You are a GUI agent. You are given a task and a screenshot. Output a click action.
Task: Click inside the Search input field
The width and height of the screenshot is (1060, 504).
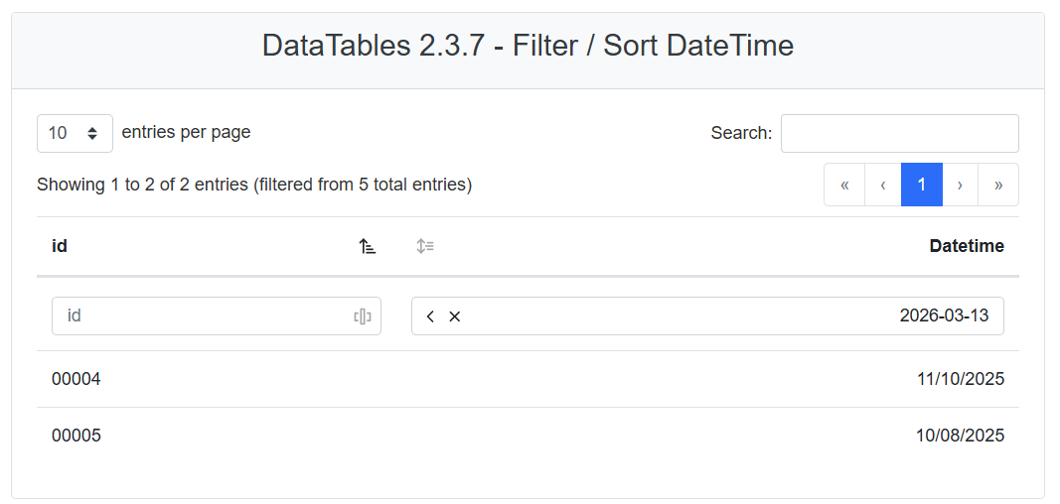[x=899, y=133]
